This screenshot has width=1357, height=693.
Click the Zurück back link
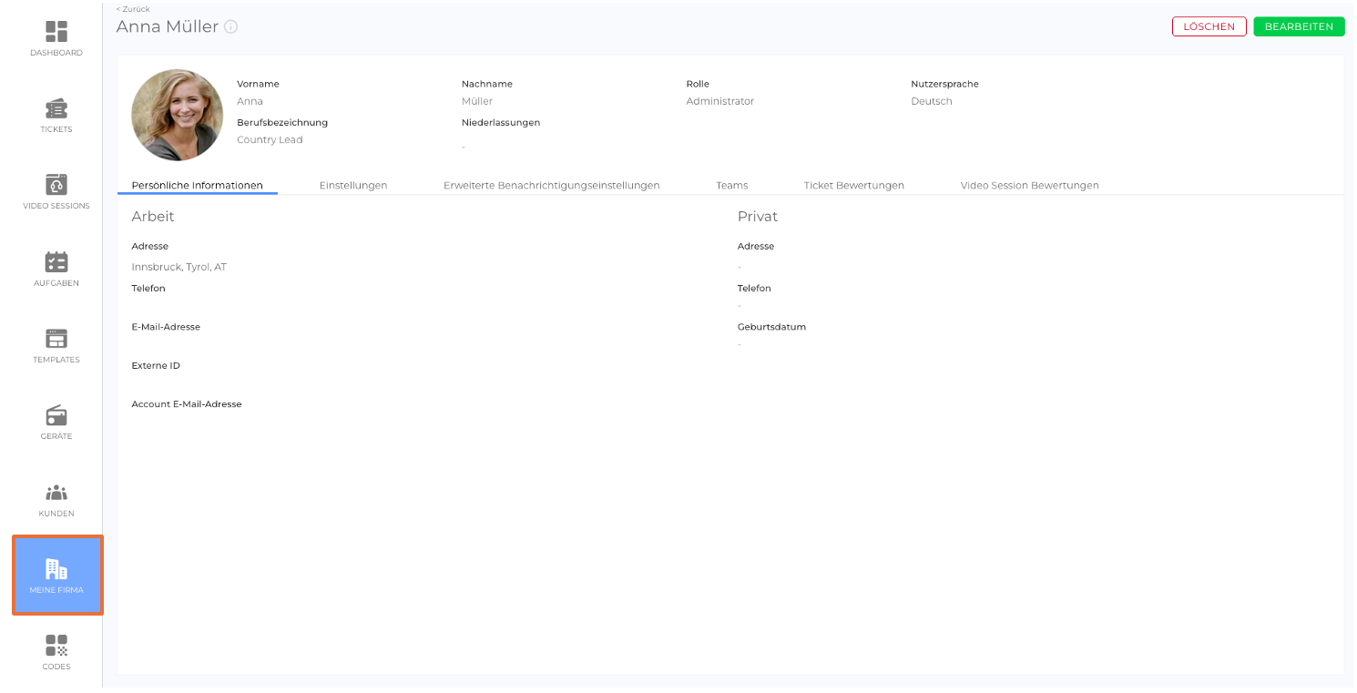(x=133, y=9)
